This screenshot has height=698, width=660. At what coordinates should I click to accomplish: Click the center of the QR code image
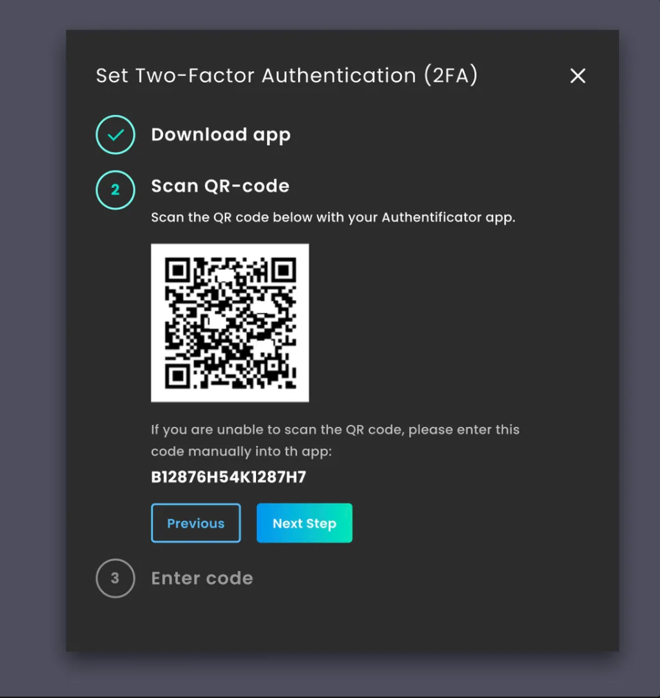coord(230,323)
